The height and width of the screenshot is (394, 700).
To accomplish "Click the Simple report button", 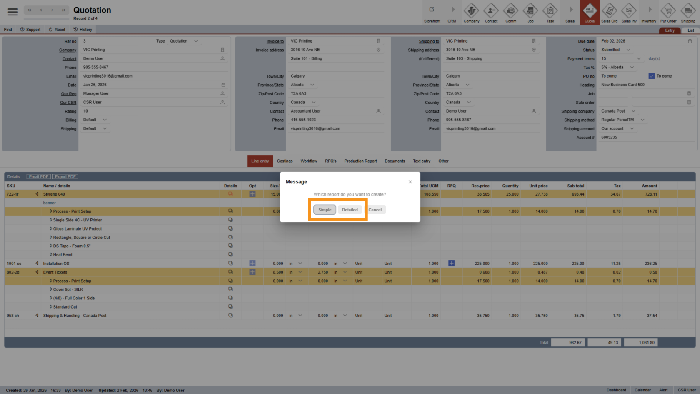I will 325,210.
